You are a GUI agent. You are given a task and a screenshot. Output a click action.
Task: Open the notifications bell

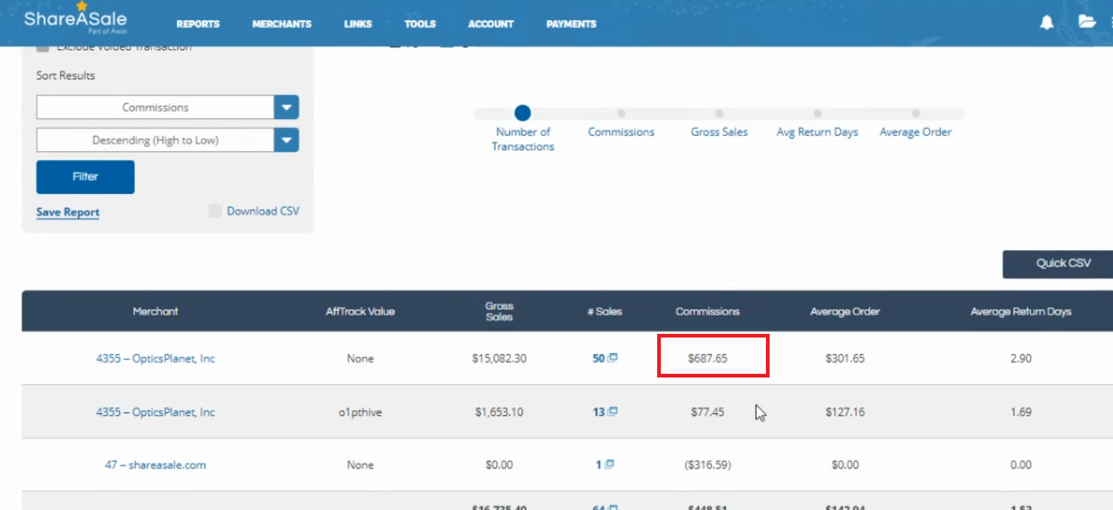[1046, 23]
